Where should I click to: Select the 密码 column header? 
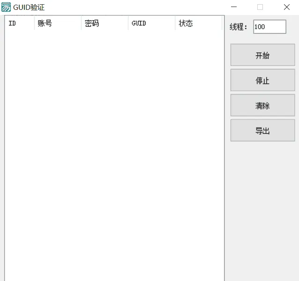click(x=104, y=23)
